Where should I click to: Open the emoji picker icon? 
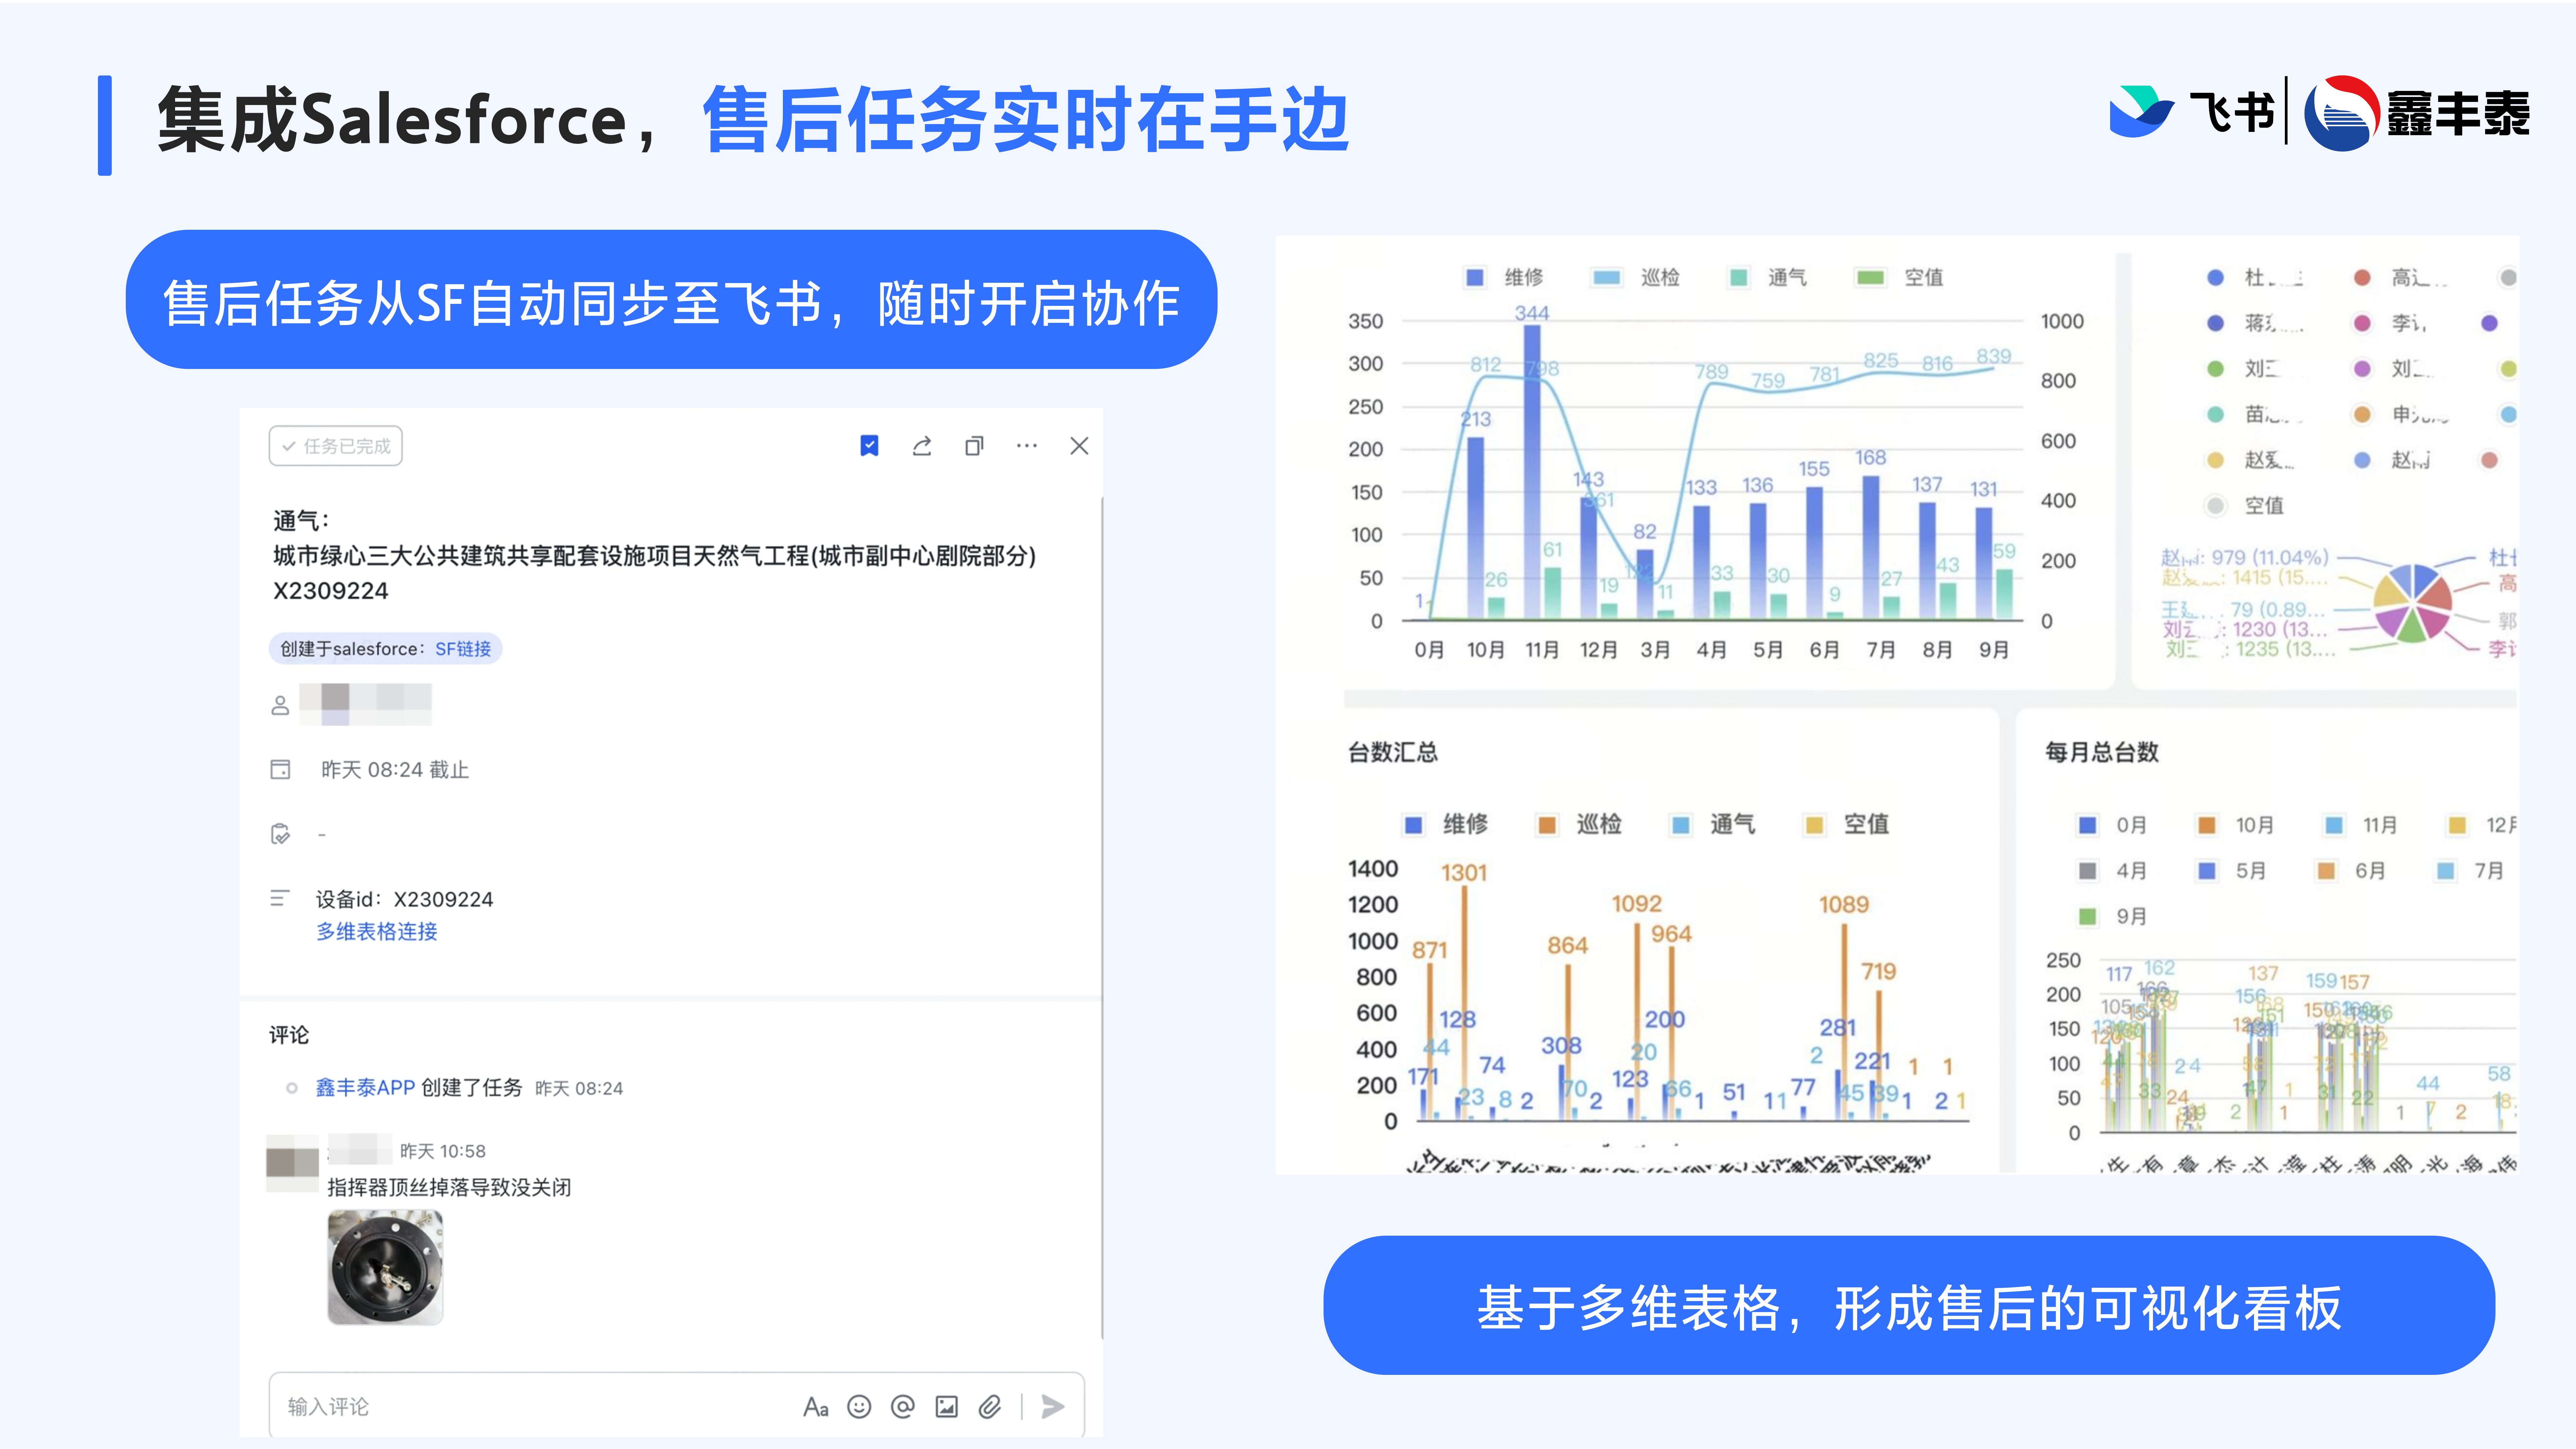[859, 1407]
